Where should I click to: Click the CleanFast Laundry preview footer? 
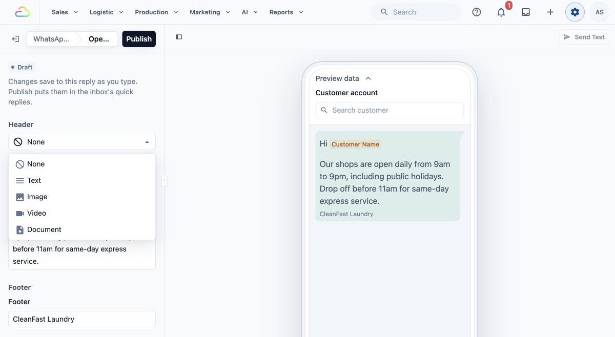pyautogui.click(x=346, y=214)
